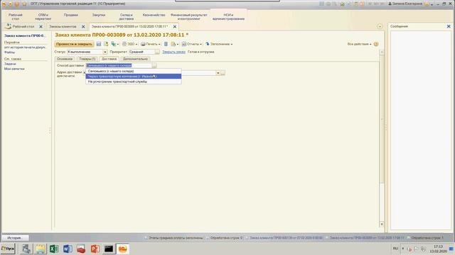Open the Казначейство section
This screenshot has width=455, height=255.
click(x=154, y=15)
